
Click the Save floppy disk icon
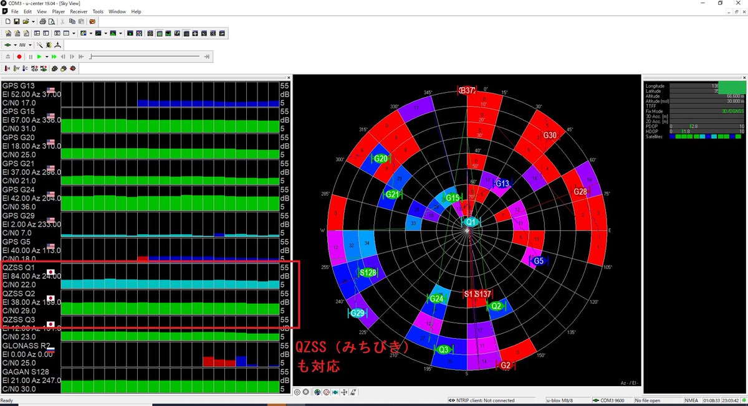coord(17,22)
